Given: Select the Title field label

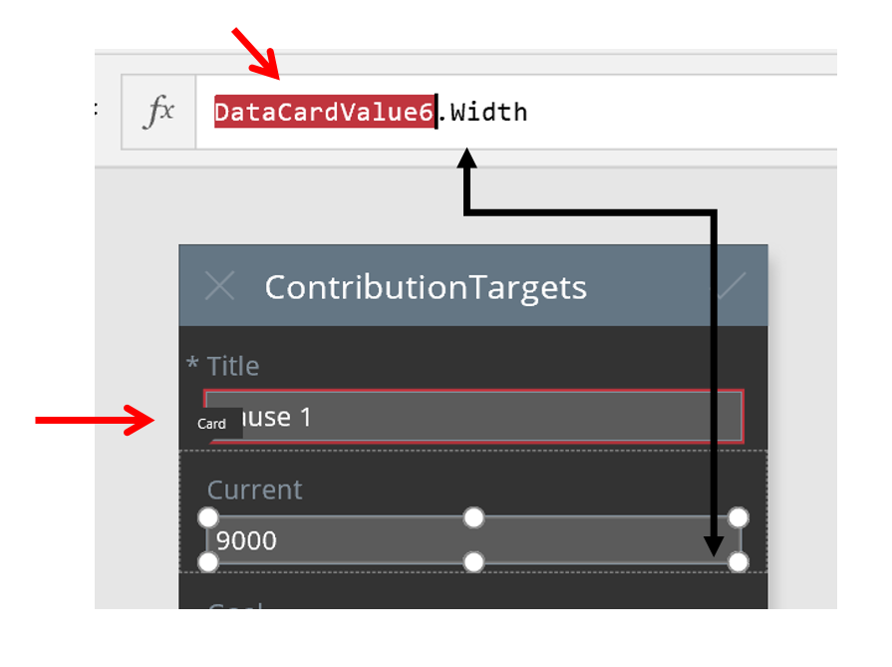Looking at the screenshot, I should 233,366.
